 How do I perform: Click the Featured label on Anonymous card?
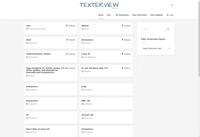(127, 40)
